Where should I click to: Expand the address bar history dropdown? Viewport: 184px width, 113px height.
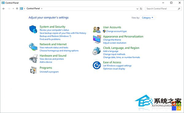tap(137, 9)
